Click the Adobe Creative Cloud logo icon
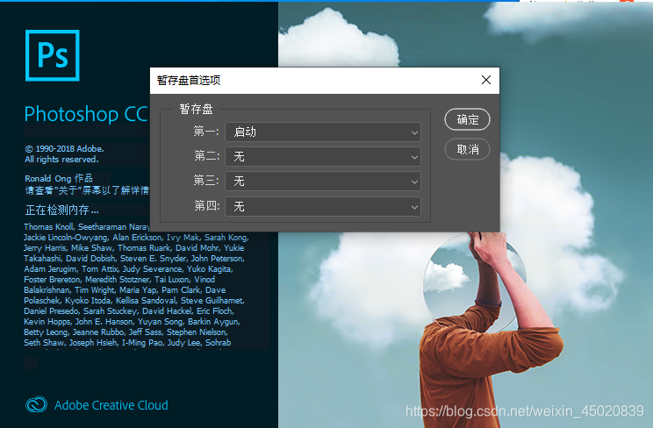This screenshot has height=428, width=653. click(36, 404)
